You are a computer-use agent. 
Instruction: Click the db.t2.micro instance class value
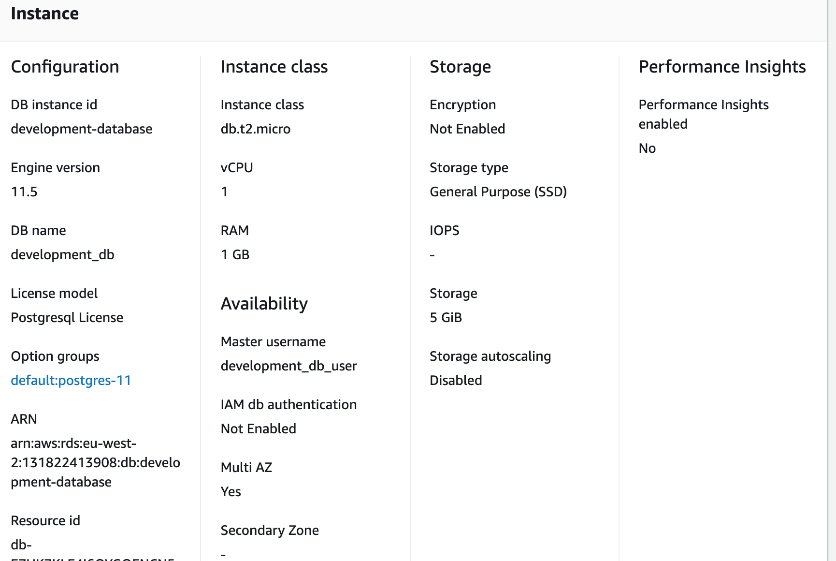[x=256, y=129]
